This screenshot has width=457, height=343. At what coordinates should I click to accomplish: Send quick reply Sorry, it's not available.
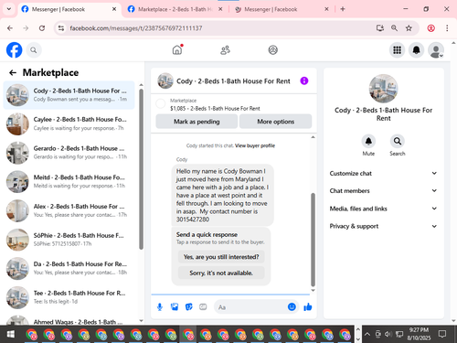pos(221,273)
